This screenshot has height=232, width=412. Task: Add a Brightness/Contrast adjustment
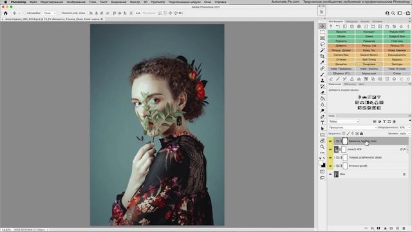tap(359, 97)
